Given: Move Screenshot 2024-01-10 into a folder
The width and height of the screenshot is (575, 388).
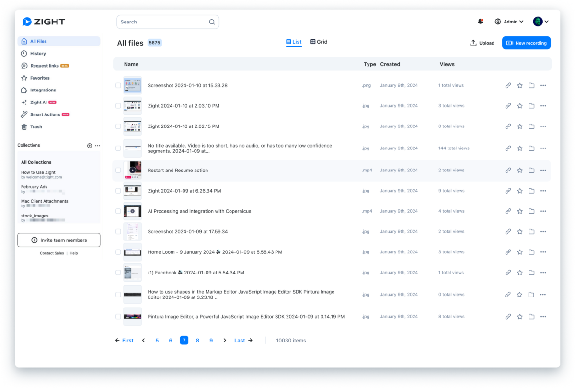Looking at the screenshot, I should click(x=531, y=85).
